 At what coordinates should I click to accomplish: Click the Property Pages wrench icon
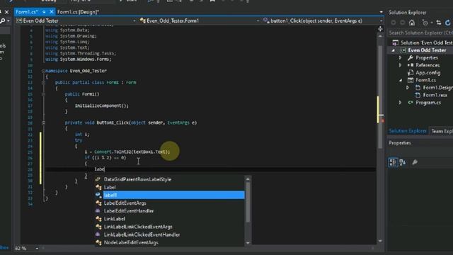click(415, 162)
